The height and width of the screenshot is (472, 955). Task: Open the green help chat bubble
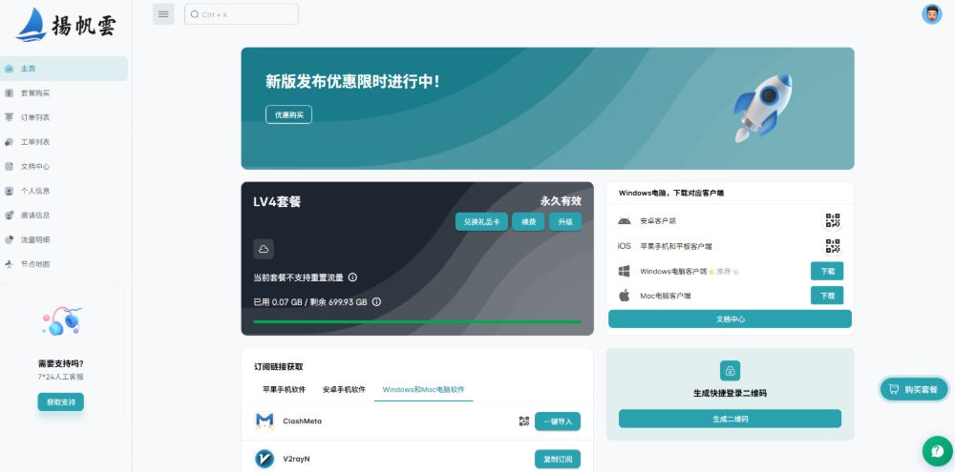[938, 451]
